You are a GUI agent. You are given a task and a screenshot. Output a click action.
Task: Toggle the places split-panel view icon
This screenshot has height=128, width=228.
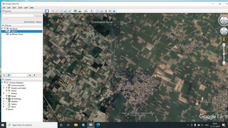point(8,75)
